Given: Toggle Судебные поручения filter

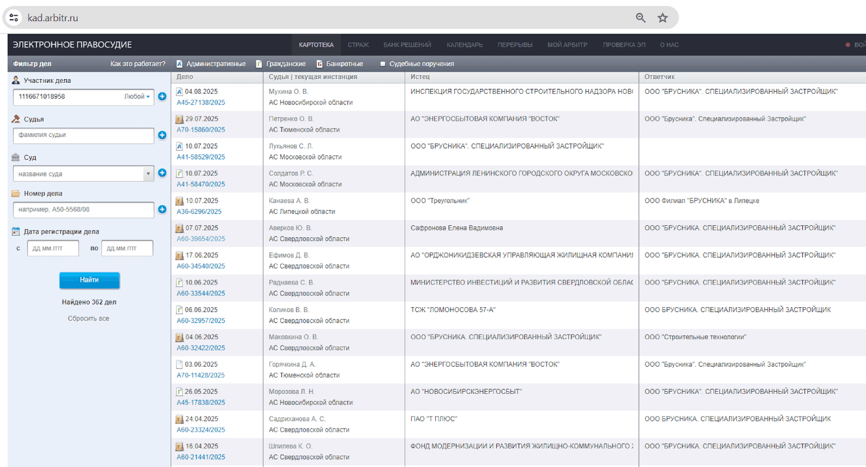Looking at the screenshot, I should [x=417, y=64].
